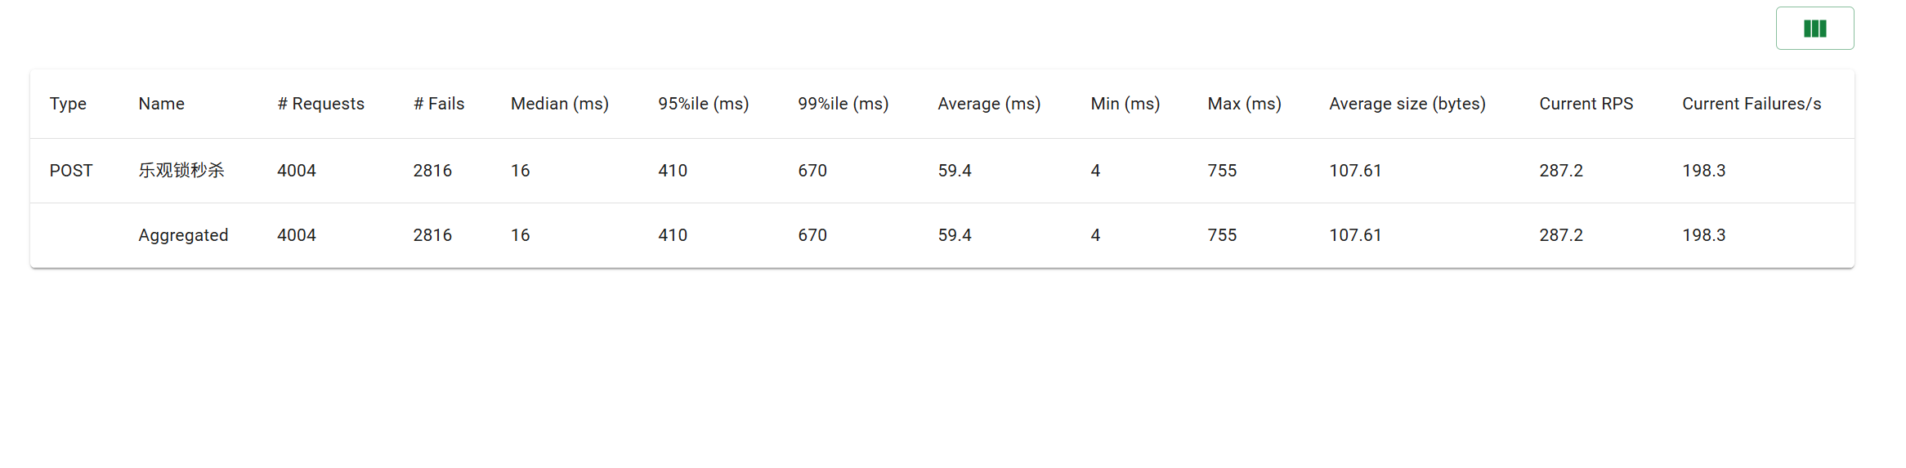Sort by the Type column header
This screenshot has width=1906, height=468.
68,104
